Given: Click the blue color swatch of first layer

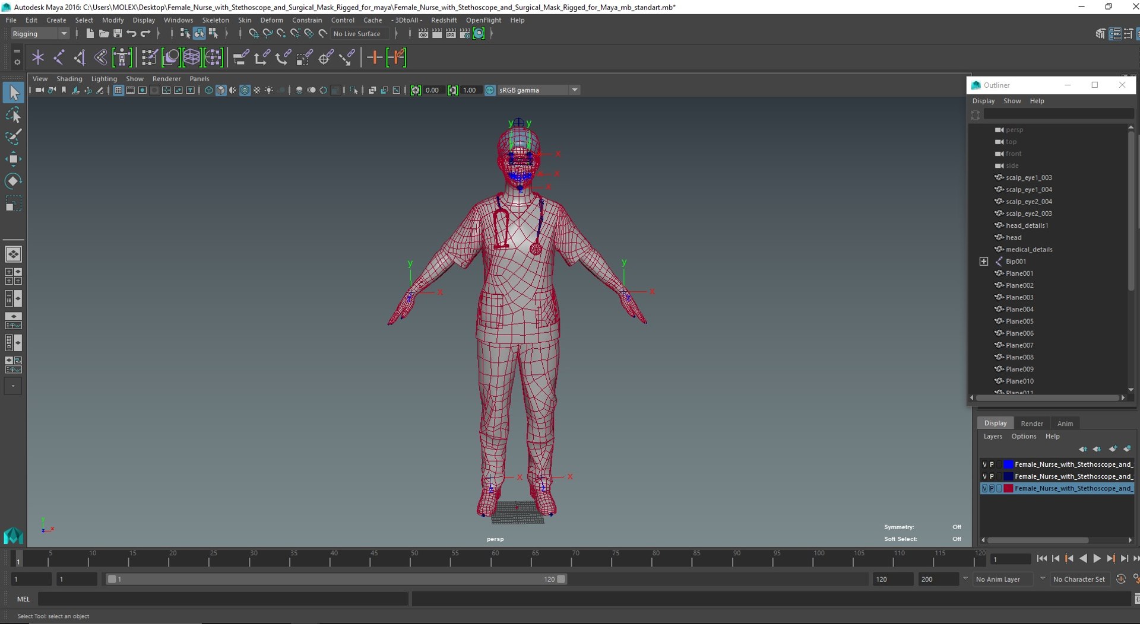Looking at the screenshot, I should tap(1008, 464).
